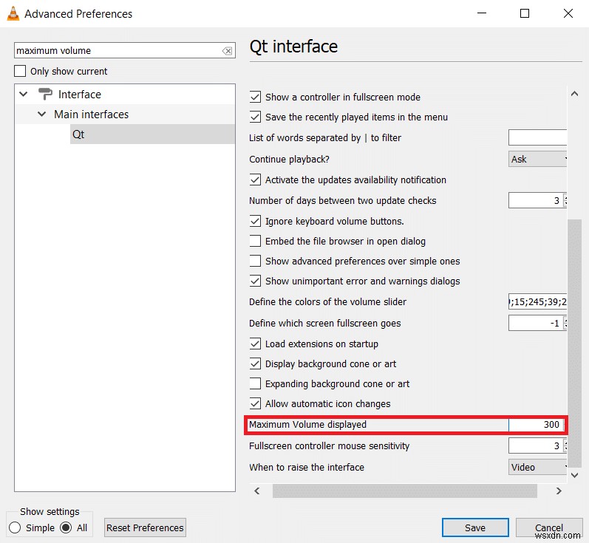
Task: Select the Simple show settings radio button
Action: [x=15, y=527]
